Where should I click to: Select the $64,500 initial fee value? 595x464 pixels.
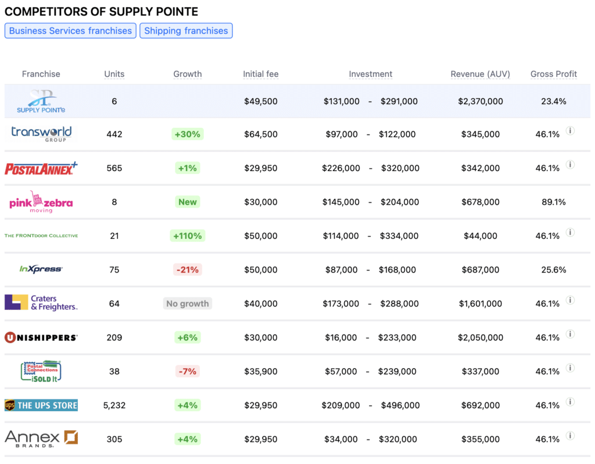pyautogui.click(x=261, y=134)
